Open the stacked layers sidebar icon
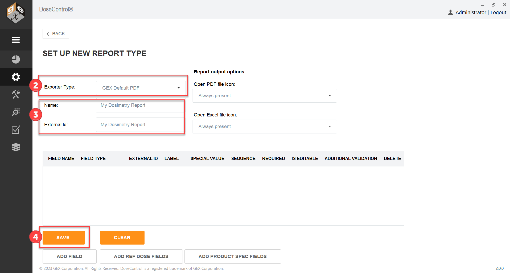This screenshot has height=273, width=510. pyautogui.click(x=16, y=147)
